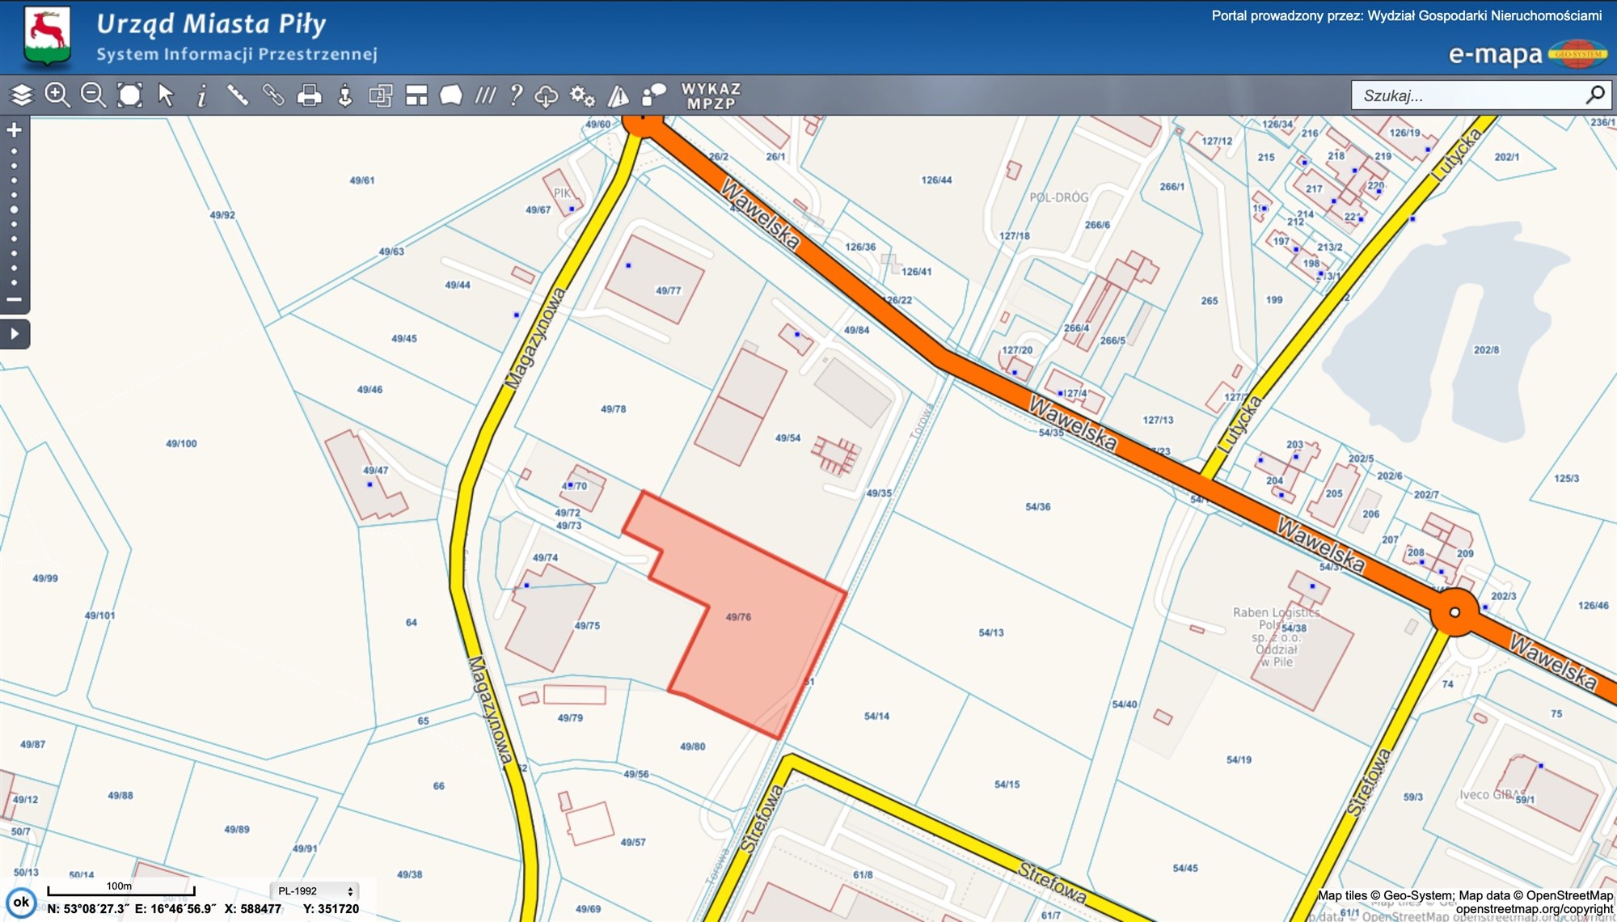Print the current map view
The width and height of the screenshot is (1617, 922).
coord(309,95)
